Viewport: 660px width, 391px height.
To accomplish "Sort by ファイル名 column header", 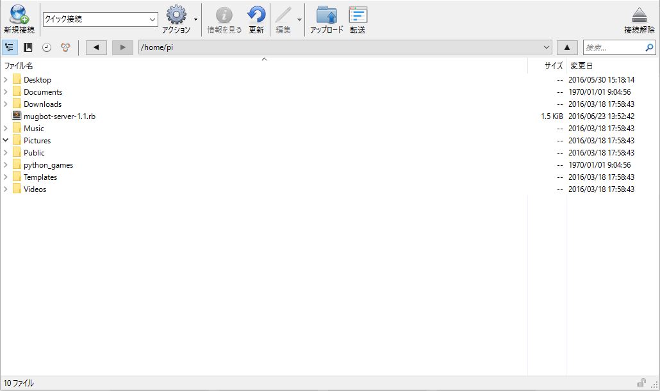I will [19, 65].
